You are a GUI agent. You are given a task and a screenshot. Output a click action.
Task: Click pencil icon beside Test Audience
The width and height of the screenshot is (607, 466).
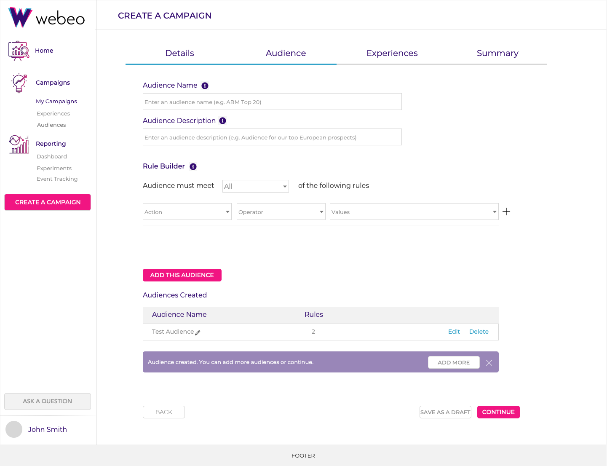coord(198,332)
